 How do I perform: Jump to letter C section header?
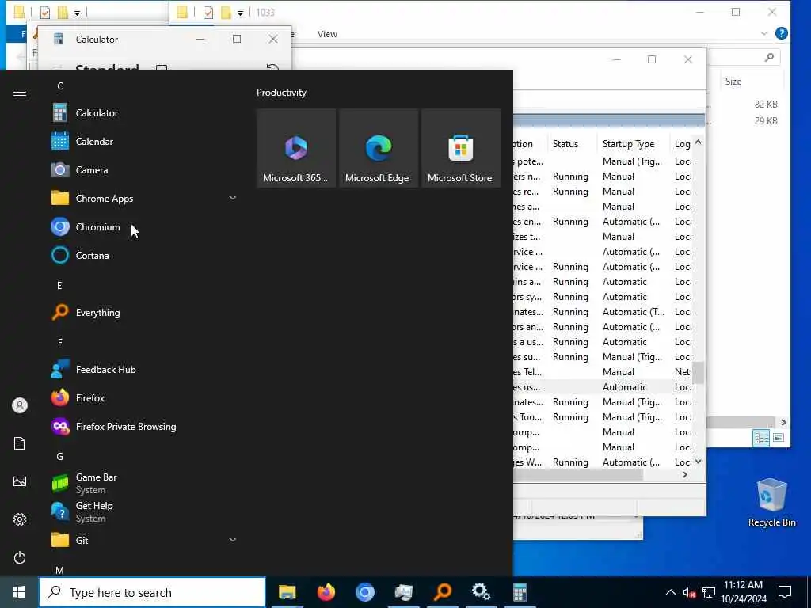click(x=60, y=85)
